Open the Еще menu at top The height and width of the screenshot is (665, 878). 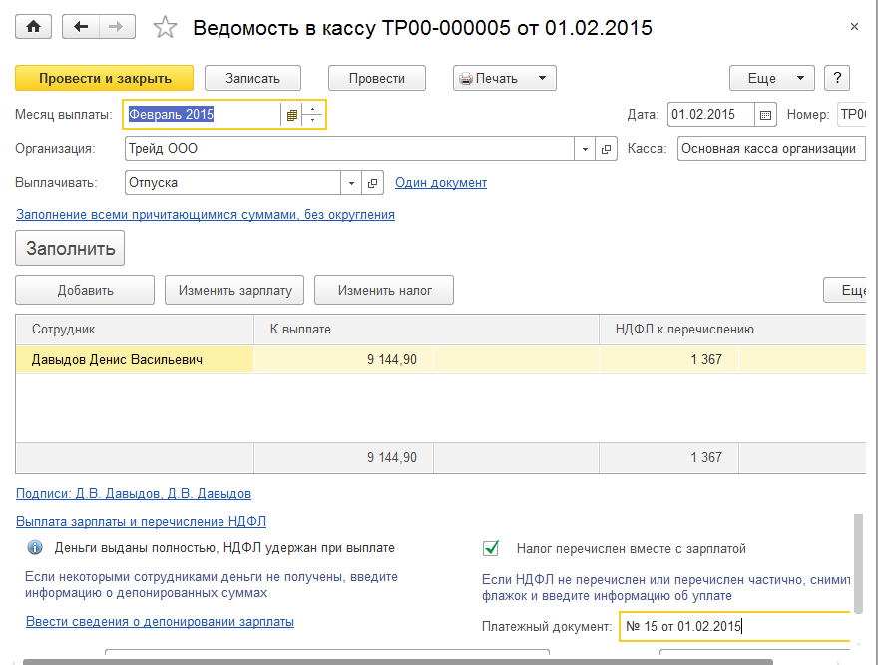point(772,78)
